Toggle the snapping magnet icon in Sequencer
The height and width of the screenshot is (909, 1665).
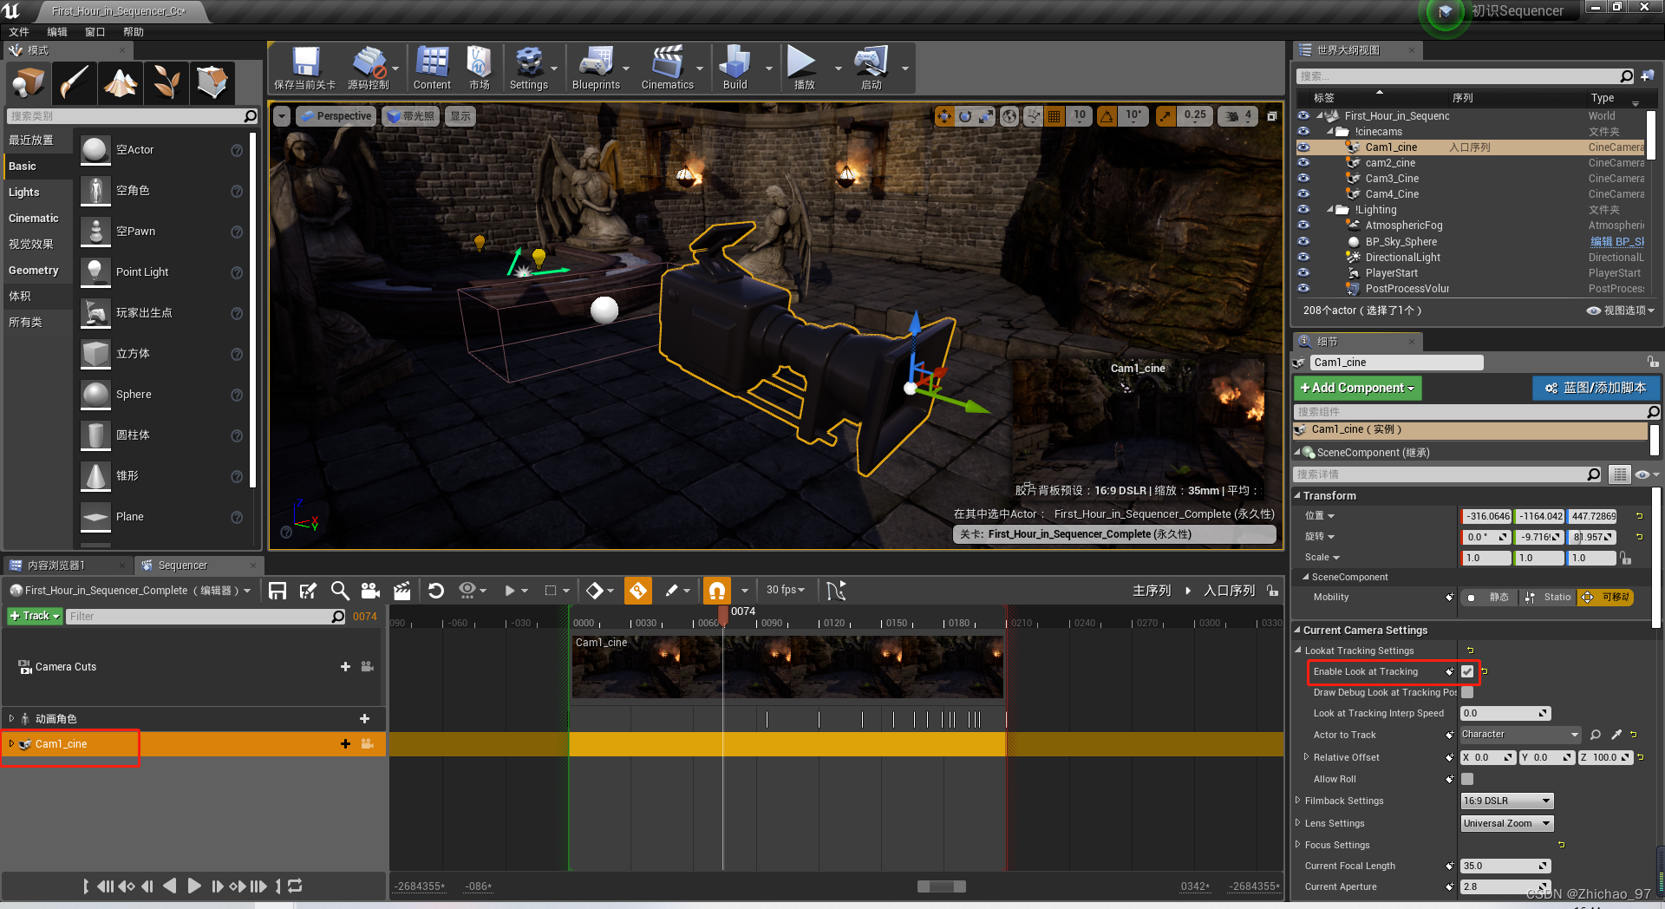[x=716, y=590]
